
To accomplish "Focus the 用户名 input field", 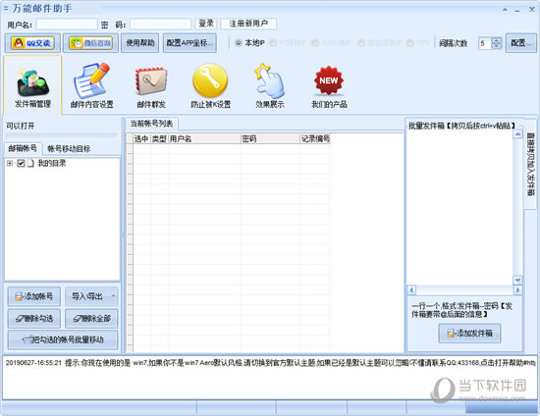I will (67, 25).
